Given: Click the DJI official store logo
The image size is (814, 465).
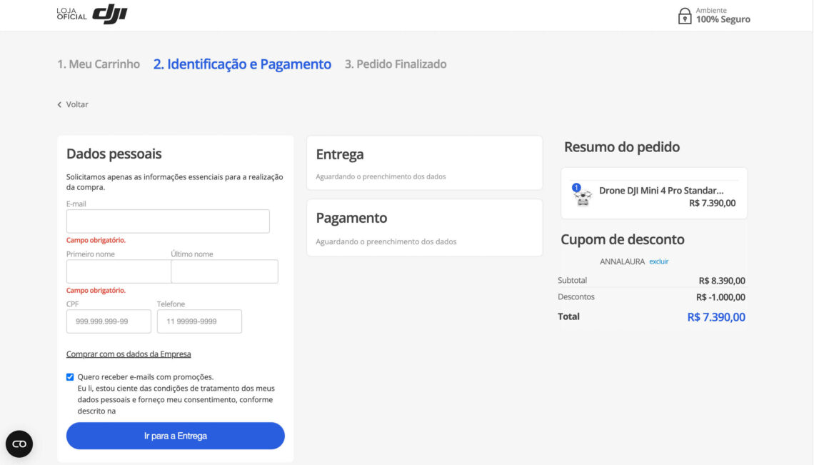Looking at the screenshot, I should click(x=92, y=14).
